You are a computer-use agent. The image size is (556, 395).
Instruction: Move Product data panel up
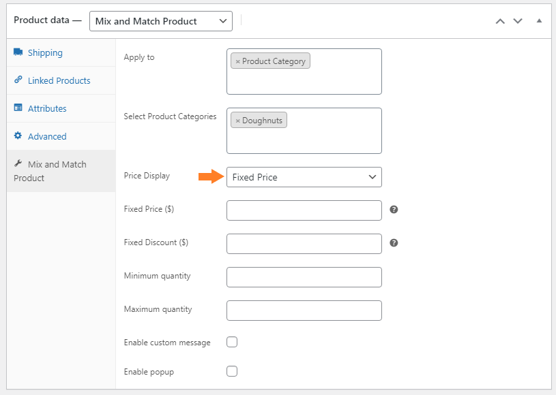pyautogui.click(x=500, y=21)
